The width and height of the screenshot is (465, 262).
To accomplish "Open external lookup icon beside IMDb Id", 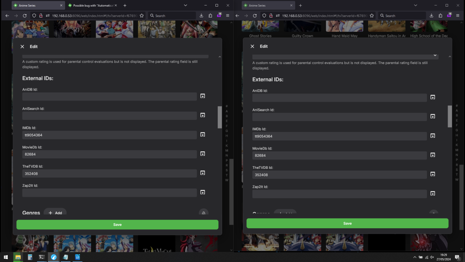I will coord(202,134).
